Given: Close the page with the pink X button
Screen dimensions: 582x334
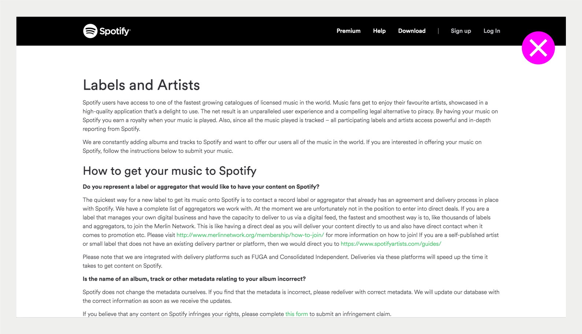Looking at the screenshot, I should (538, 48).
